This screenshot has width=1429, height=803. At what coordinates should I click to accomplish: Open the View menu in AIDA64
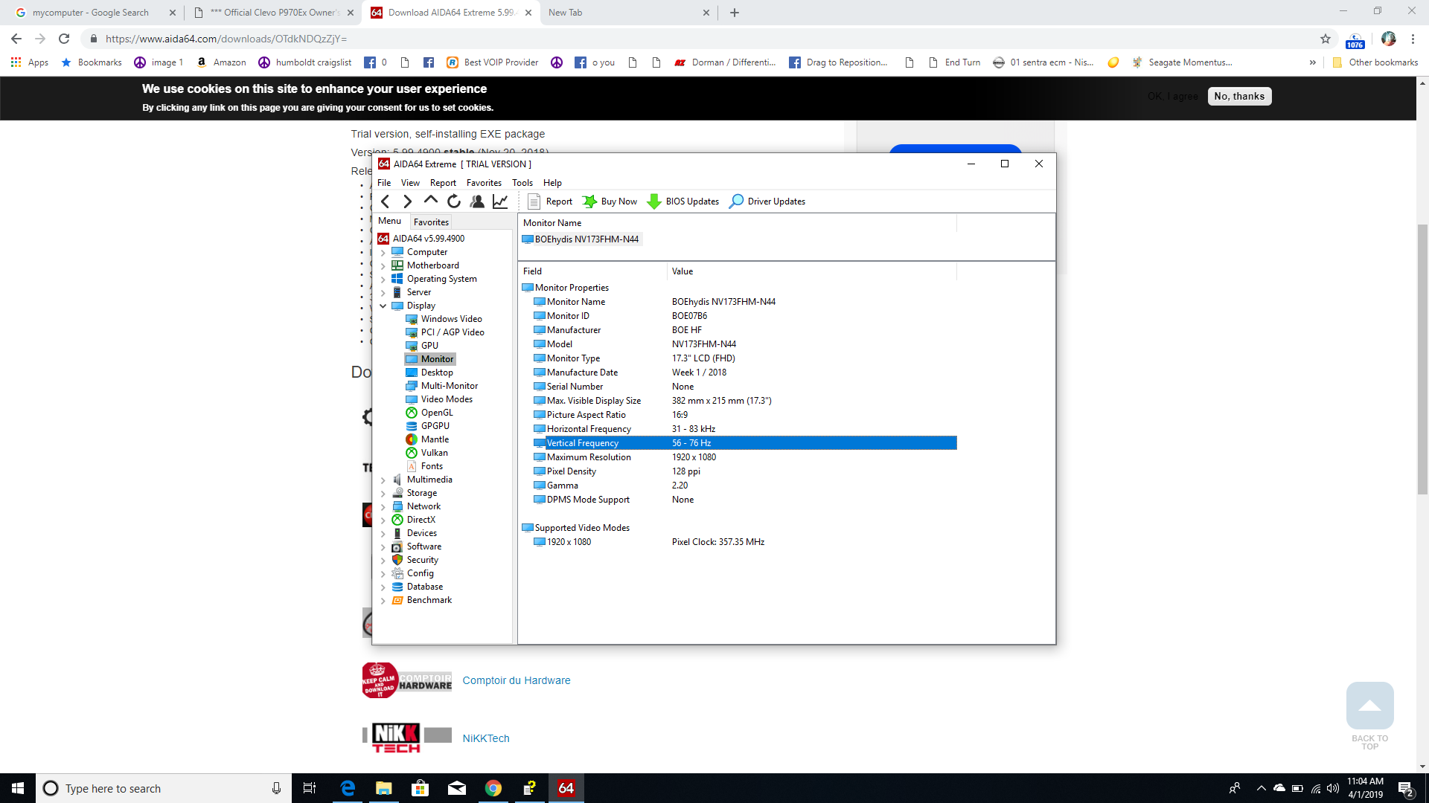pyautogui.click(x=410, y=183)
